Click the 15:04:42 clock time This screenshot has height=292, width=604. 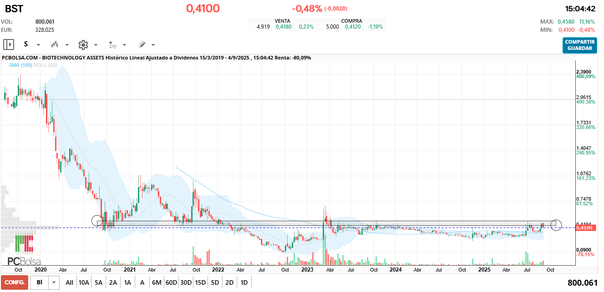(580, 9)
